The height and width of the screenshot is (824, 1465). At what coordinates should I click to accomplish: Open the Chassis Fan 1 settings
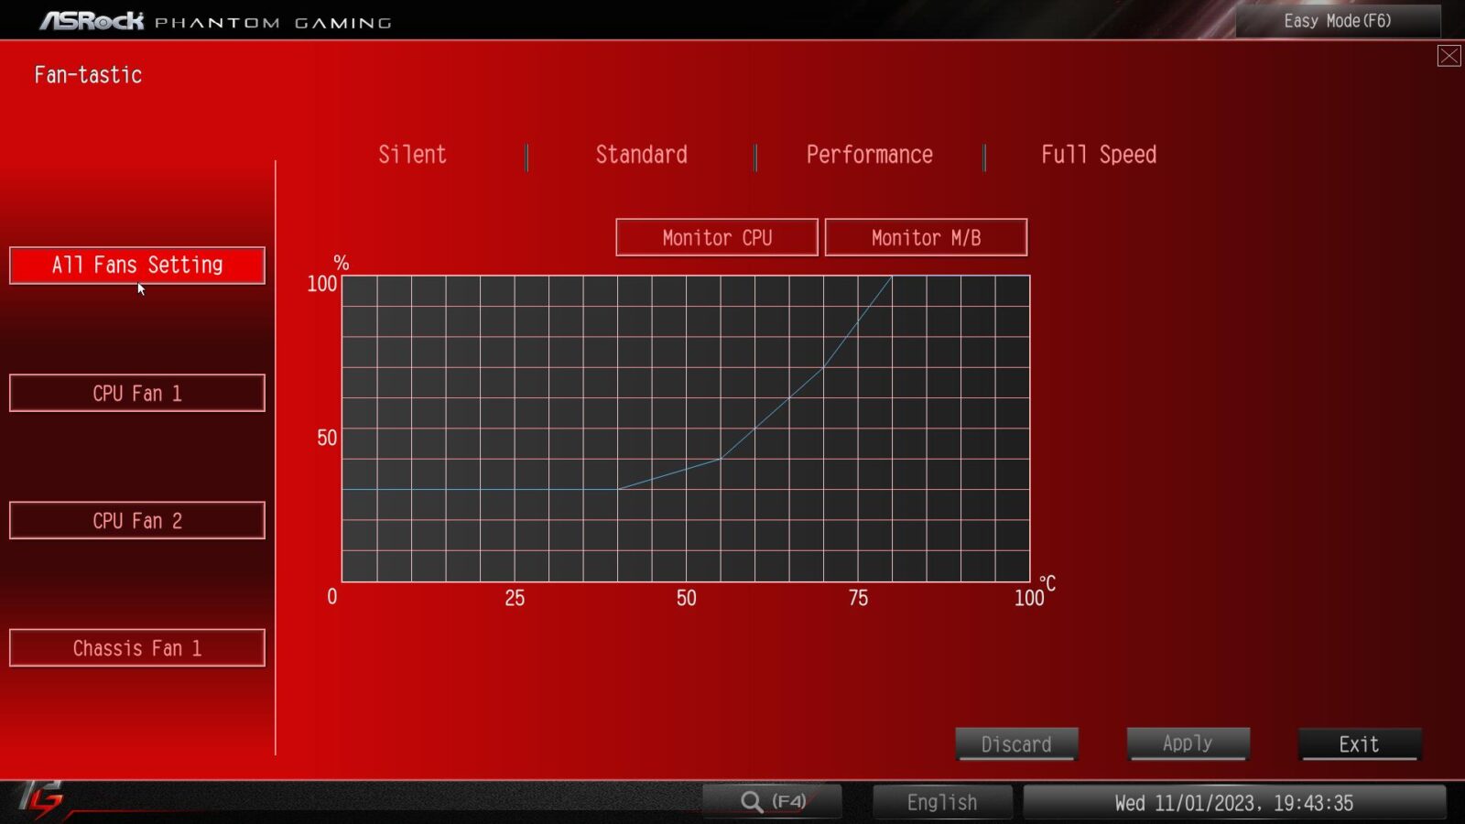(x=137, y=648)
